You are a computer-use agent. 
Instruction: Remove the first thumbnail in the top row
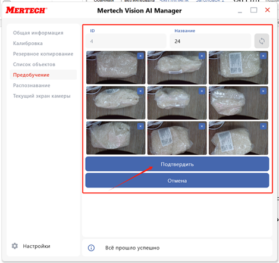tap(140, 56)
